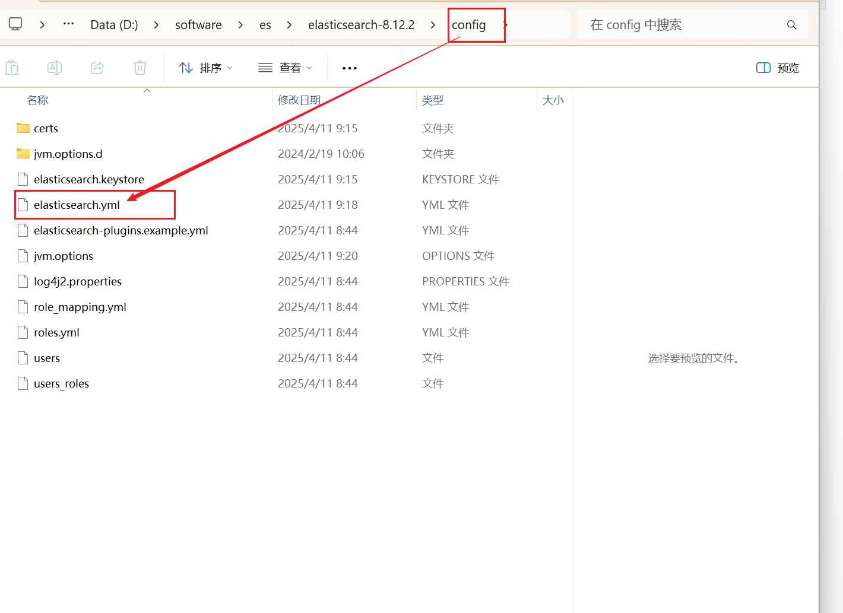This screenshot has height=613, width=843.
Task: Click the config breadcrumb segment
Action: pyautogui.click(x=468, y=25)
